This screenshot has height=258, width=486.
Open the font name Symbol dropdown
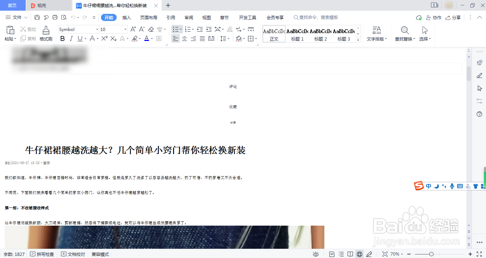(x=97, y=30)
